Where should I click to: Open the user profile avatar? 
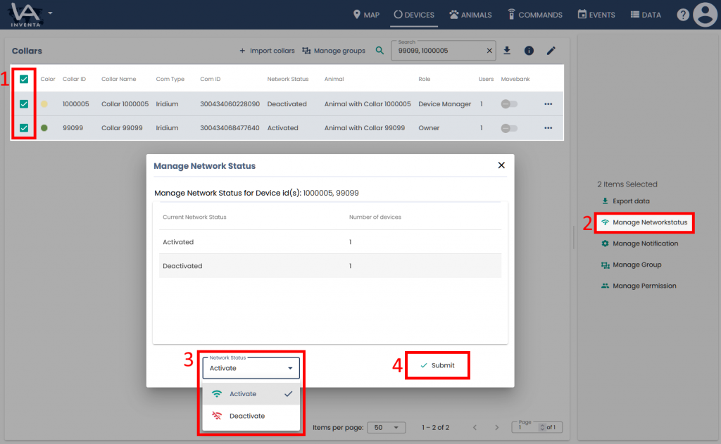[705, 15]
